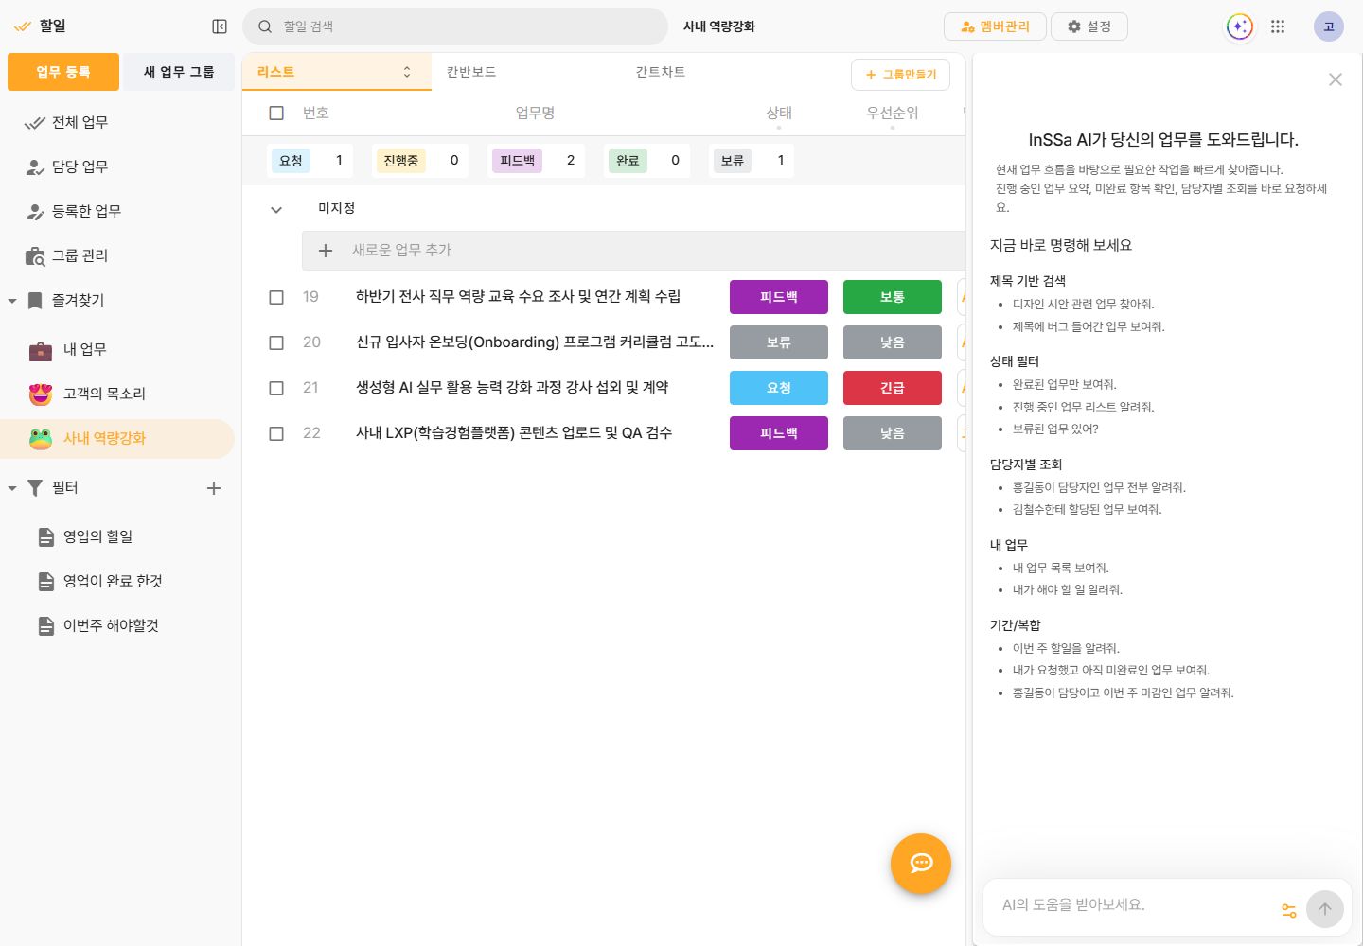Collapse the 필터 section
This screenshot has height=946, width=1363.
[12, 488]
